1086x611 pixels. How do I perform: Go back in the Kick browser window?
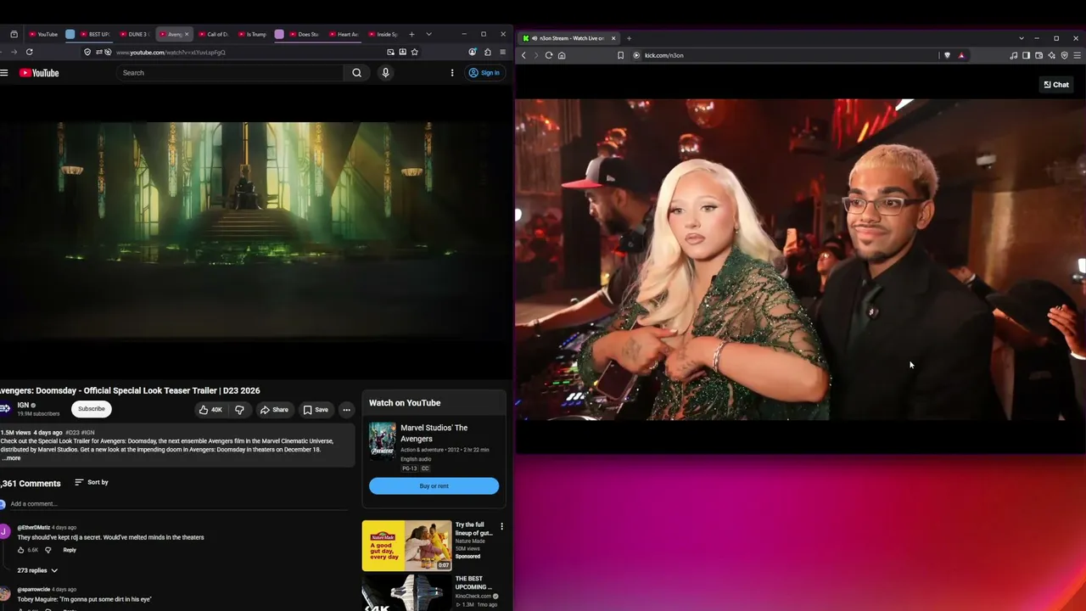coord(523,55)
